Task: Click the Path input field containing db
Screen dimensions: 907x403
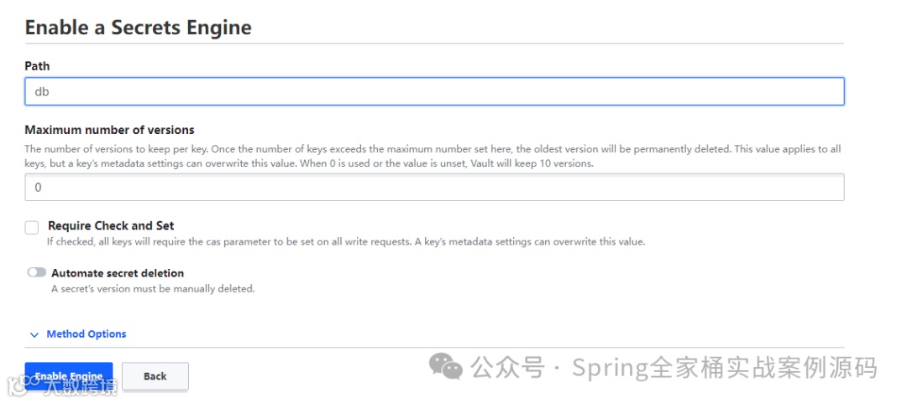Action: [x=434, y=91]
